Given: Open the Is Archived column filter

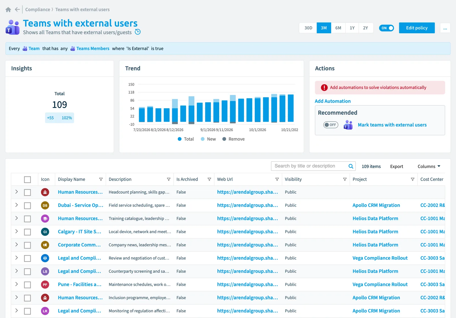Looking at the screenshot, I should (209, 179).
